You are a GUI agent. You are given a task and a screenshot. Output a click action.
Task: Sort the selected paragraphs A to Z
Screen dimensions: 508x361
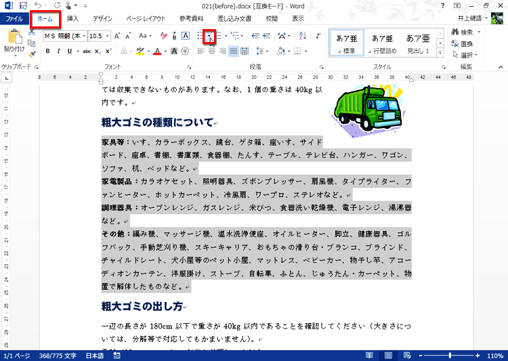click(x=303, y=36)
